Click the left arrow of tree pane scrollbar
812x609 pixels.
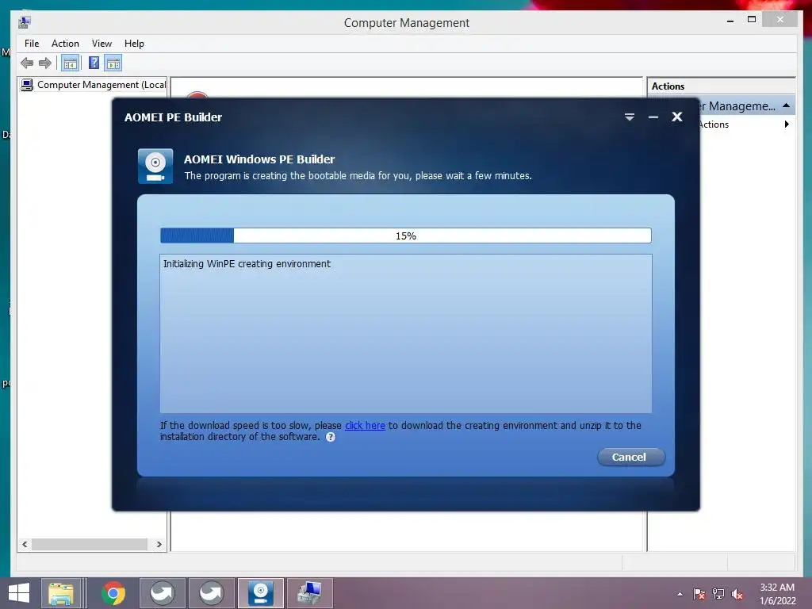coord(25,544)
